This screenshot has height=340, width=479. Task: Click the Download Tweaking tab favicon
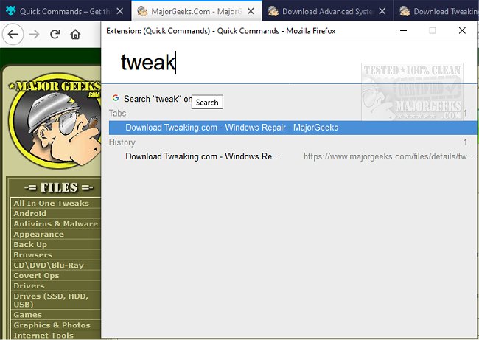[x=405, y=11]
